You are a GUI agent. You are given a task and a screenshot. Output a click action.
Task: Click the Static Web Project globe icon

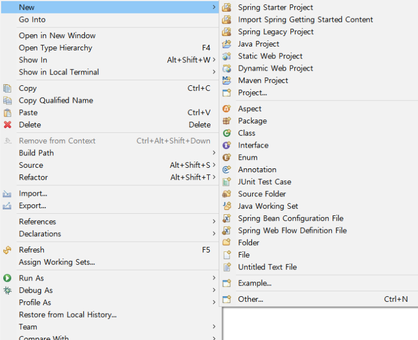click(227, 56)
